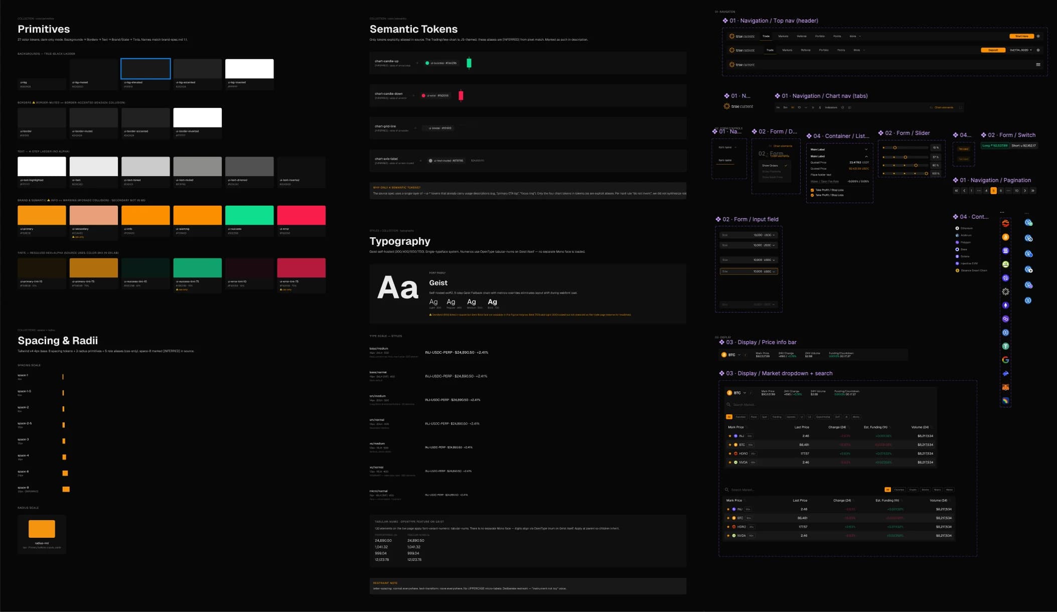
Task: Open Chart elements dropdown in Chart nav bar
Action: tap(942, 107)
